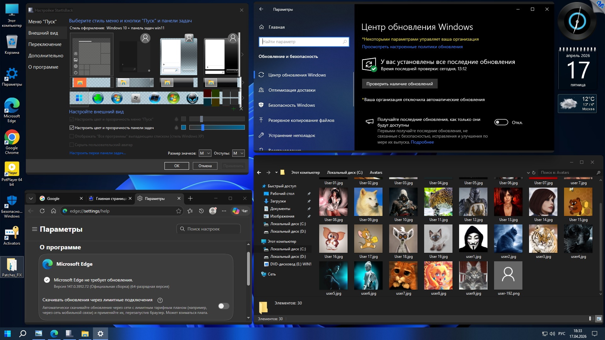Switch to the Google browser tab
This screenshot has height=340, width=605.
coord(60,198)
